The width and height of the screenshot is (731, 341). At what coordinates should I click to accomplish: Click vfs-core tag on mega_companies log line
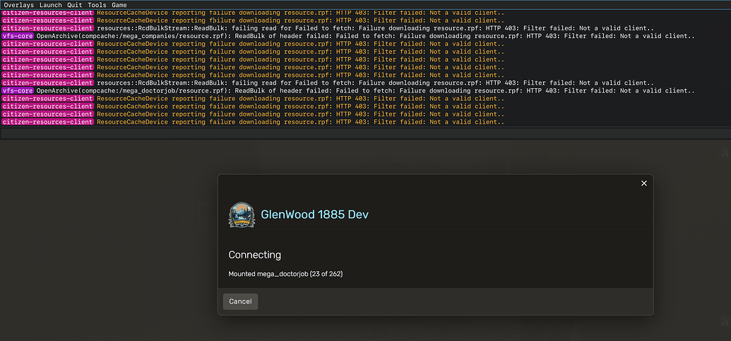(18, 36)
